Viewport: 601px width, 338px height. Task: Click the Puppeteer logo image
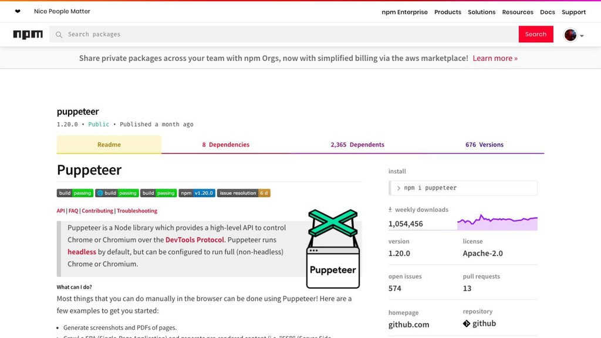[x=333, y=249]
